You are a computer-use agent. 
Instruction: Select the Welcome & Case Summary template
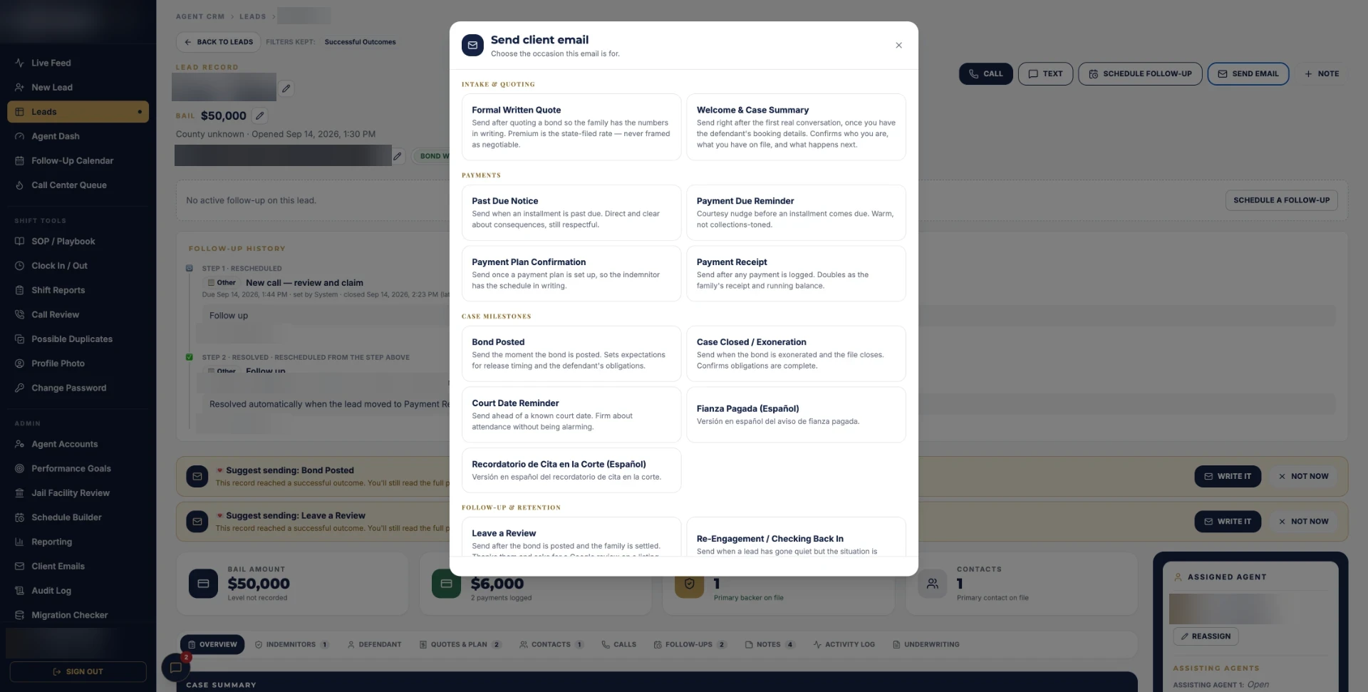(x=796, y=127)
